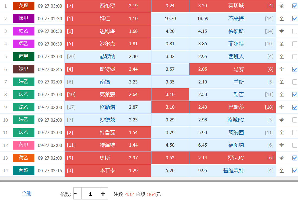
Task: Deselect away win 马赛 2.05
Action: click(233, 69)
